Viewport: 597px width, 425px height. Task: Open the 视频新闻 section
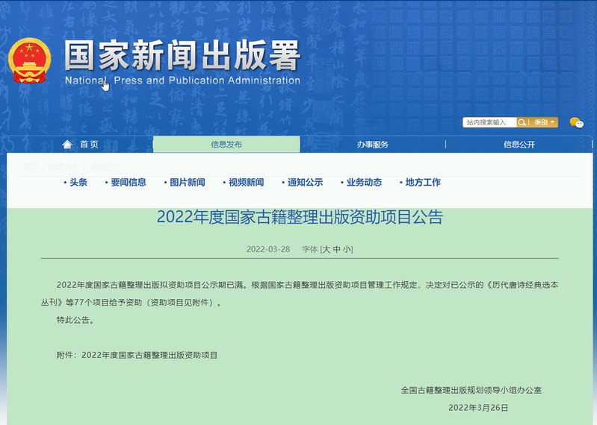[246, 183]
